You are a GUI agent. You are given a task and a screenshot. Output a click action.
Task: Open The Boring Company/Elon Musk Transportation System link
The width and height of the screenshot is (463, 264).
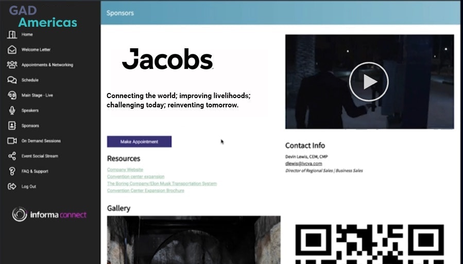click(x=162, y=183)
